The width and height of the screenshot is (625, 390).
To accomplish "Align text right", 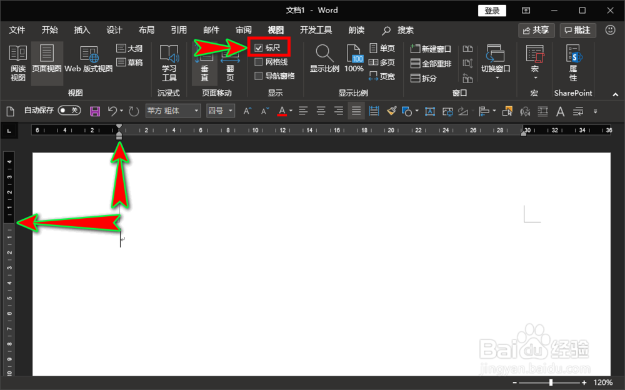I will (x=338, y=111).
